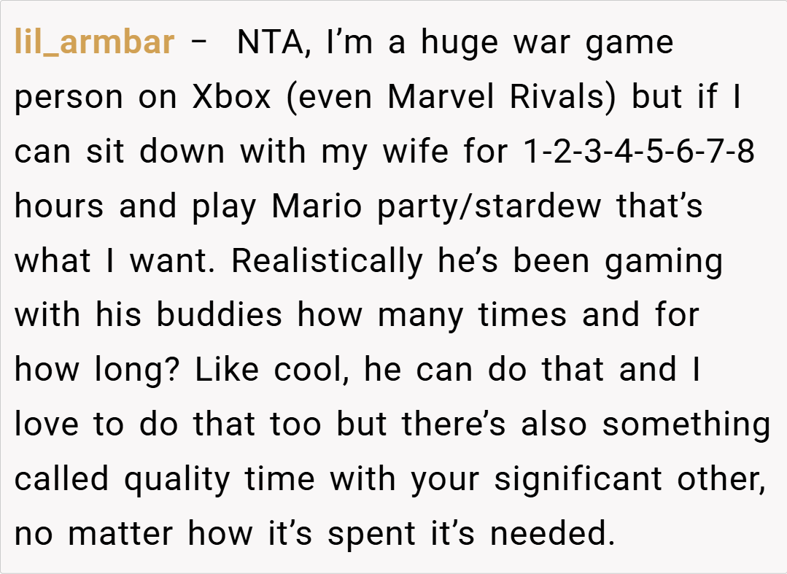787x574 pixels.
Task: Click the word "Xbox" in the comment
Action: coord(232,97)
